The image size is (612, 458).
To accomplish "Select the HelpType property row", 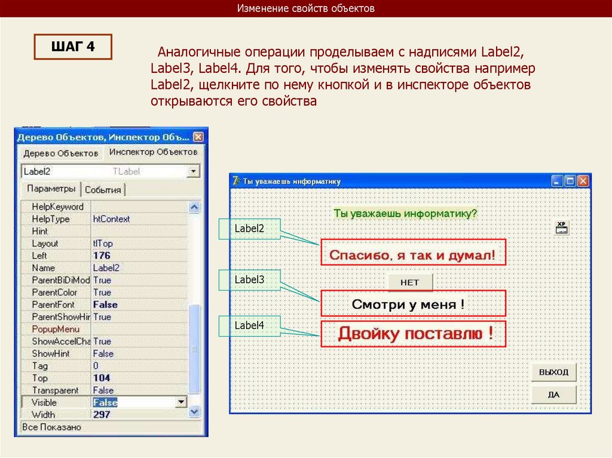I will [105, 219].
